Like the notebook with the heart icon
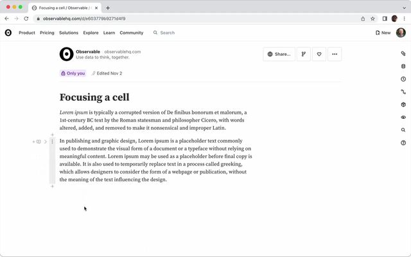 coord(319,54)
